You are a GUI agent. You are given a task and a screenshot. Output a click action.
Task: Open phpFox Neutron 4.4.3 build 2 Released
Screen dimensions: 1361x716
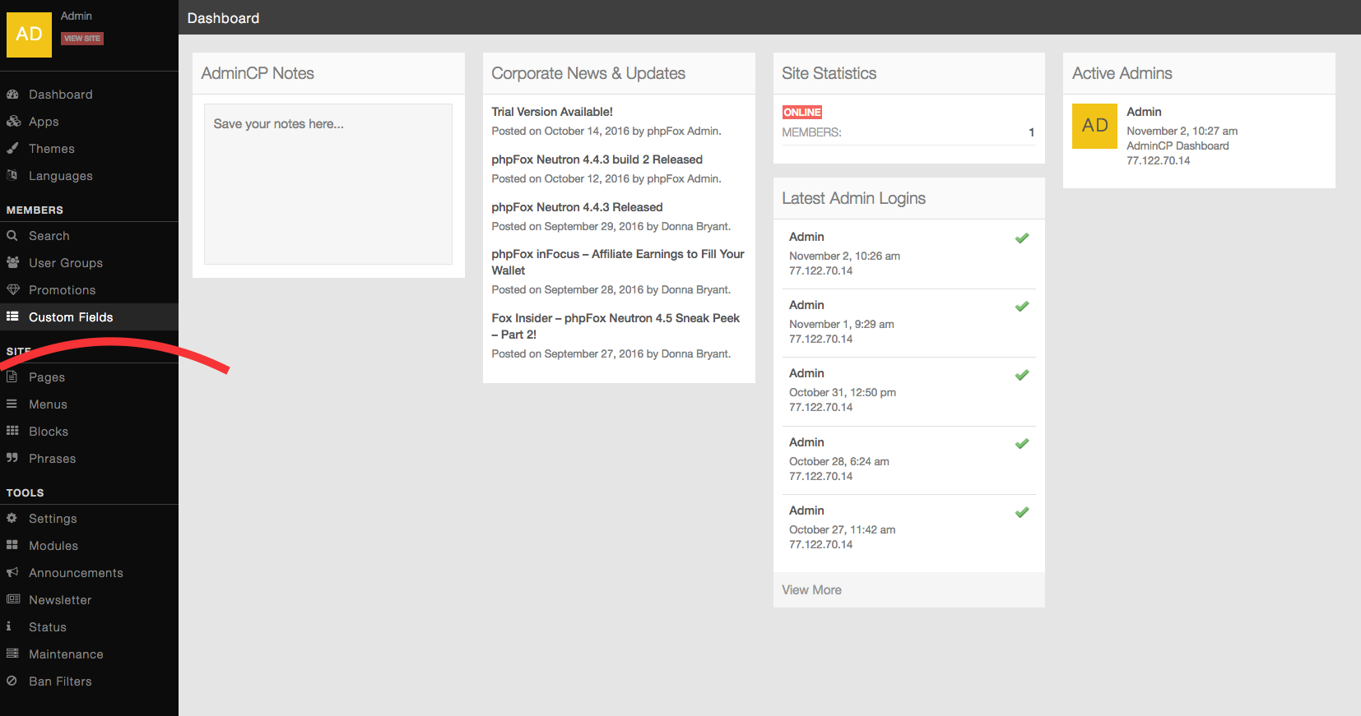(597, 159)
